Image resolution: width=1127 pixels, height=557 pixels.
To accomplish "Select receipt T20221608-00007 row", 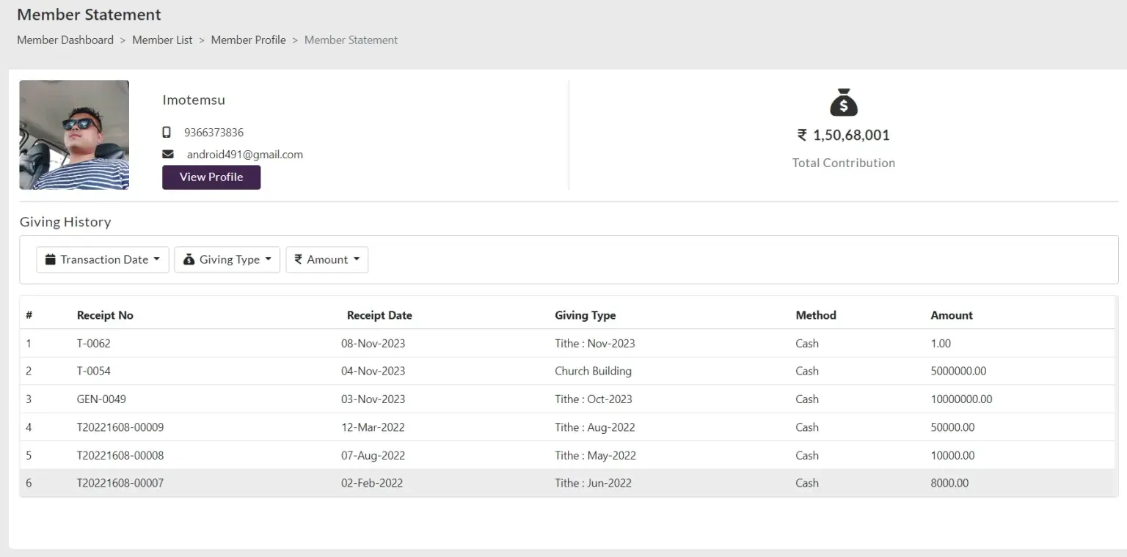I will coord(566,483).
